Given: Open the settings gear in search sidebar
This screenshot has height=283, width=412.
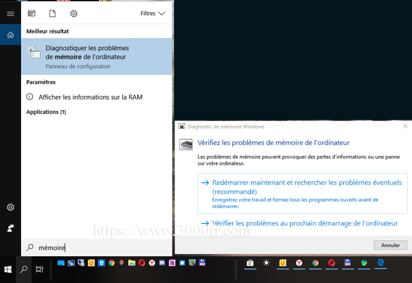Looking at the screenshot, I should pos(10,207).
